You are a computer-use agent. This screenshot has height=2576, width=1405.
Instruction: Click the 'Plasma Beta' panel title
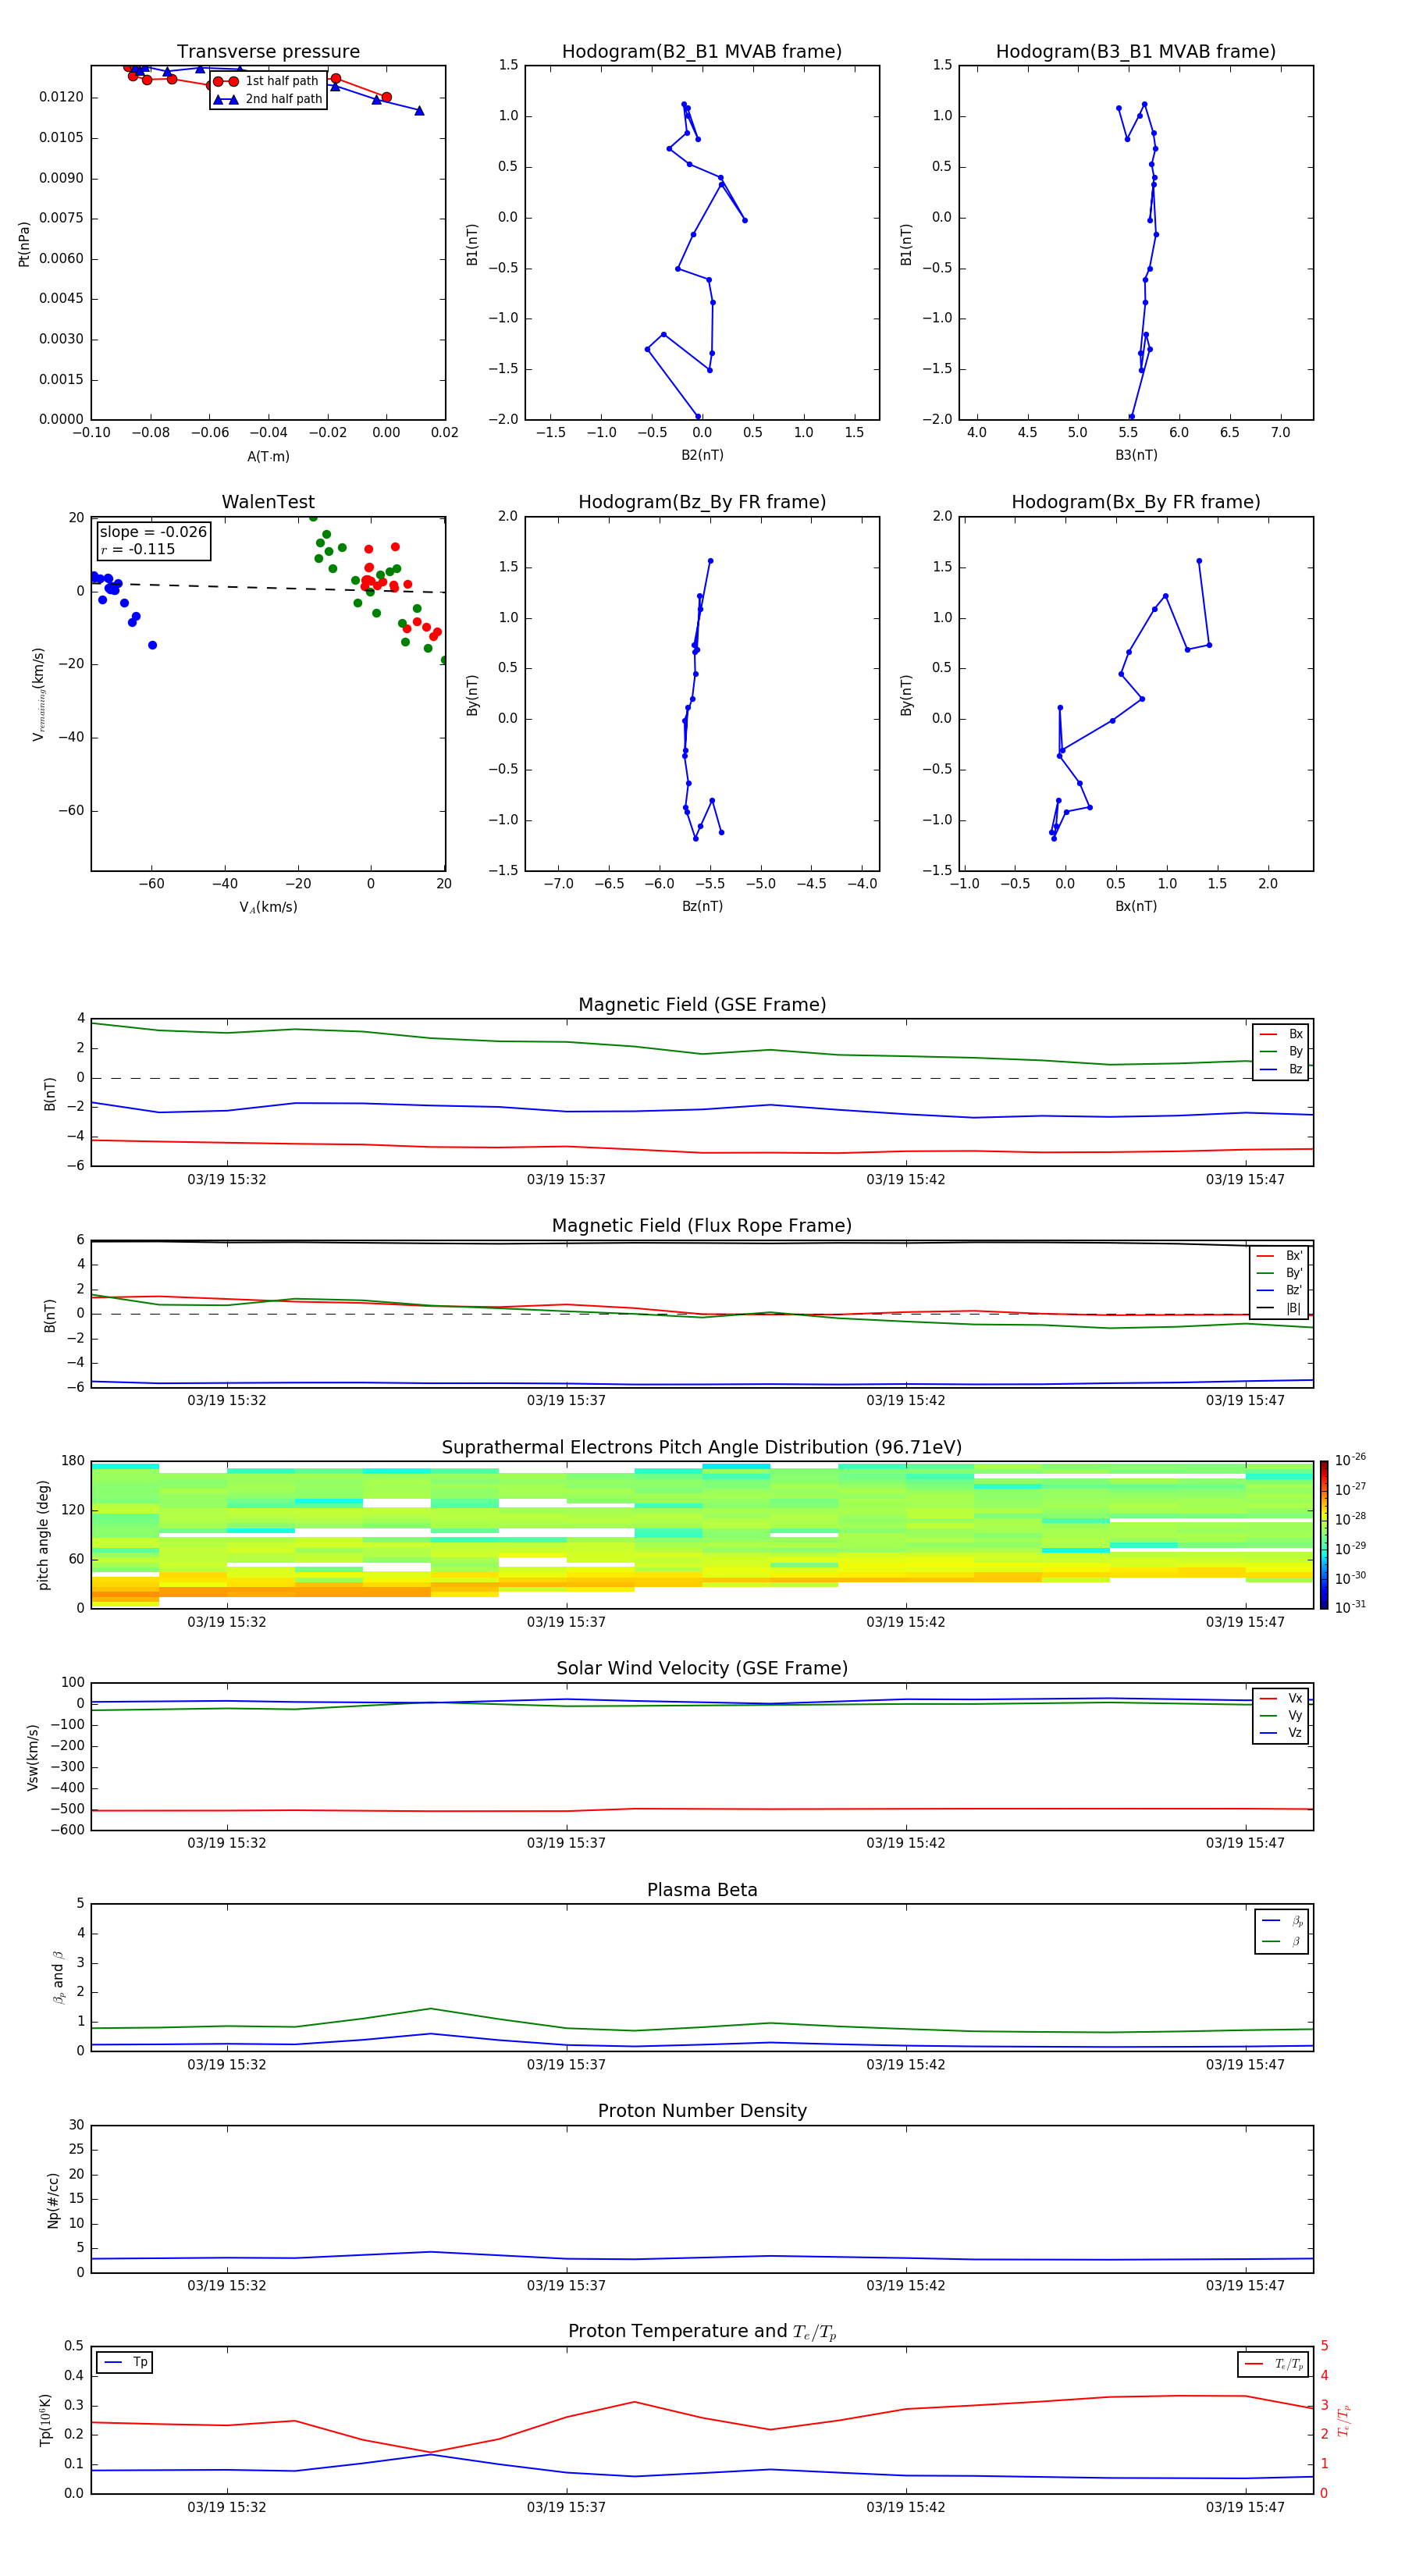[702, 1890]
